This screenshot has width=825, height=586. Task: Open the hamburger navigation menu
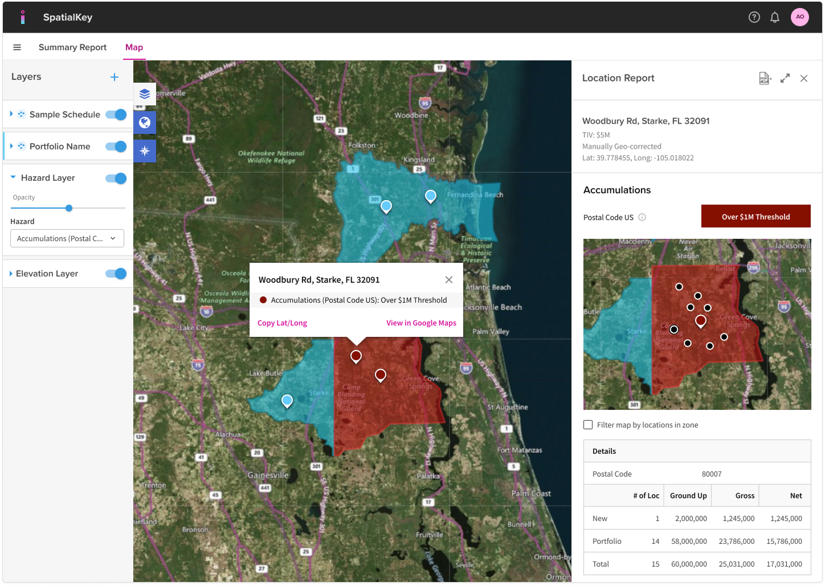click(x=17, y=47)
